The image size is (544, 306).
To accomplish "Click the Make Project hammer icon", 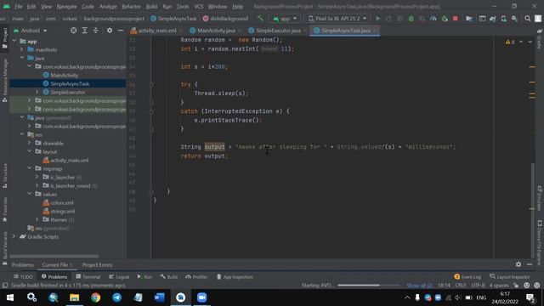I will (x=260, y=19).
